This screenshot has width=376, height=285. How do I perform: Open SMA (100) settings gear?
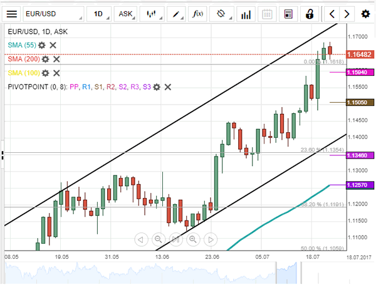coord(45,73)
